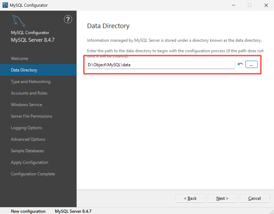The height and width of the screenshot is (214, 274).
Task: Click the revert path arrow icon
Action: (x=240, y=65)
